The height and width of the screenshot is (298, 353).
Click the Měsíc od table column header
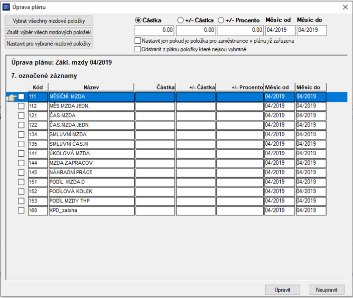(280, 87)
